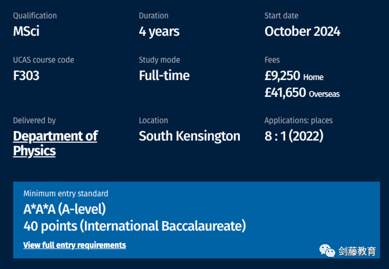
Task: Click the Study mode label
Action: click(x=159, y=60)
